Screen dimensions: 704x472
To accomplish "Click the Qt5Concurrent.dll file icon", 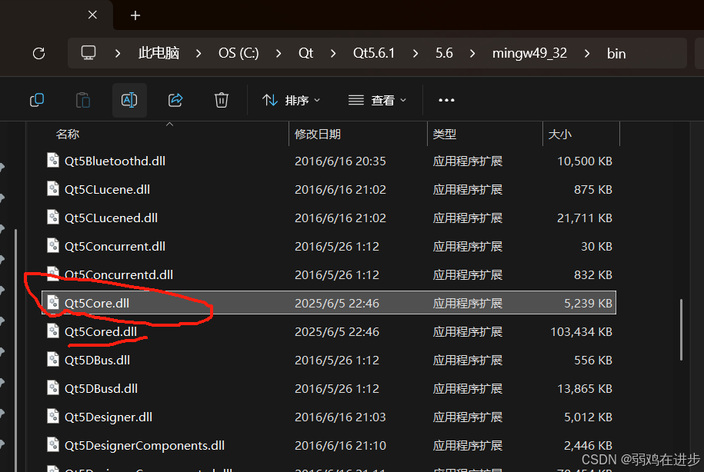I will tap(53, 245).
